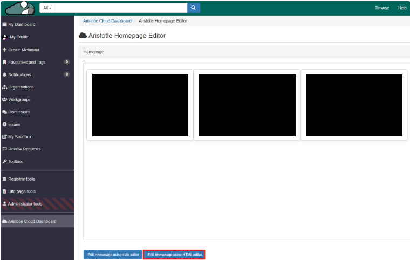Click the My Dashboard grid icon
The image size is (410, 260).
point(5,25)
